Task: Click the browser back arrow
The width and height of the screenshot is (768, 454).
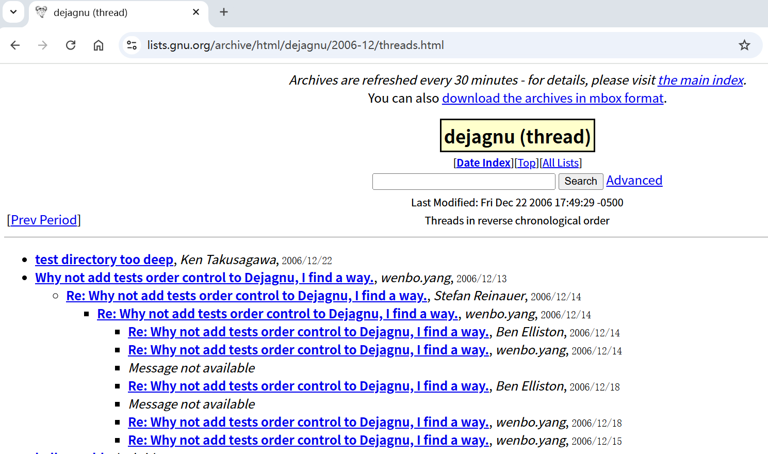Action: (x=15, y=45)
